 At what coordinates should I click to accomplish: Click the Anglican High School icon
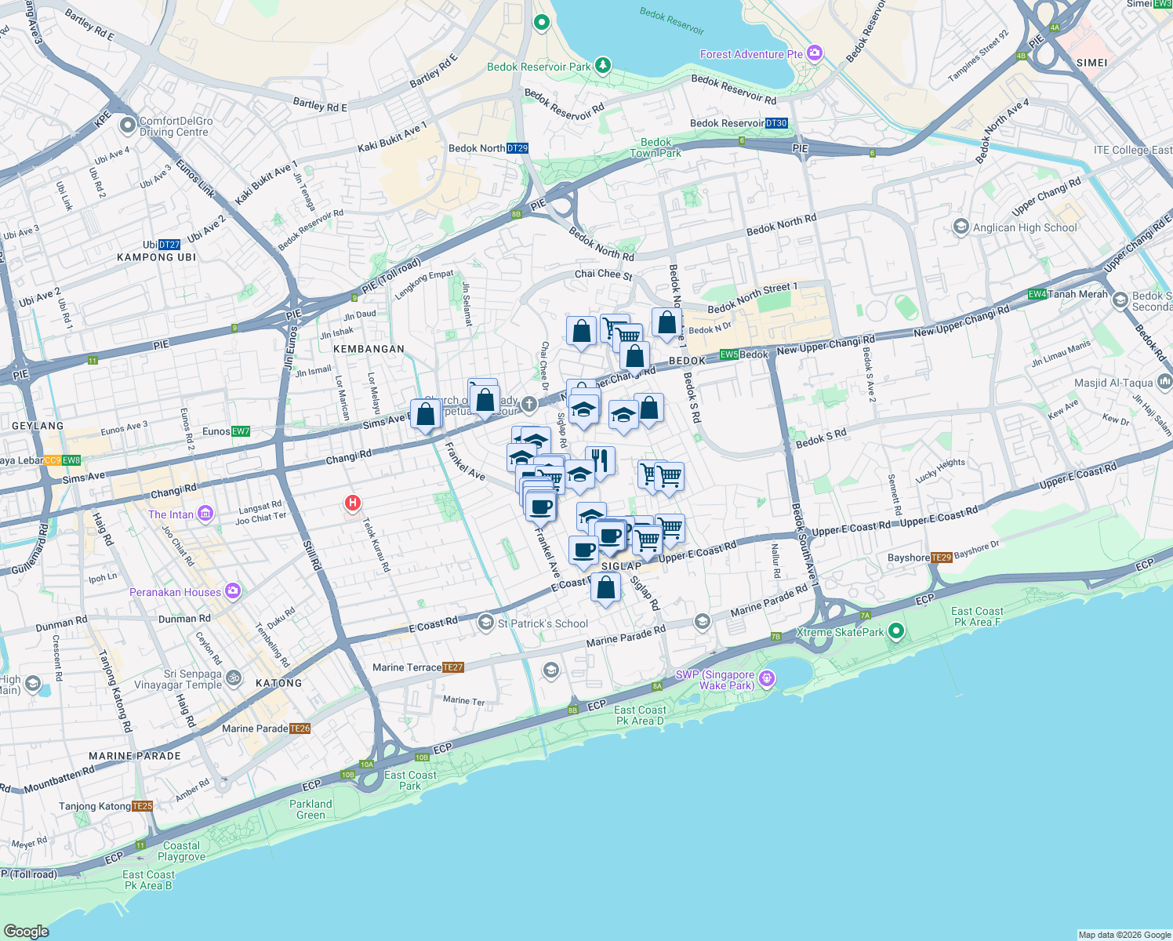961,227
